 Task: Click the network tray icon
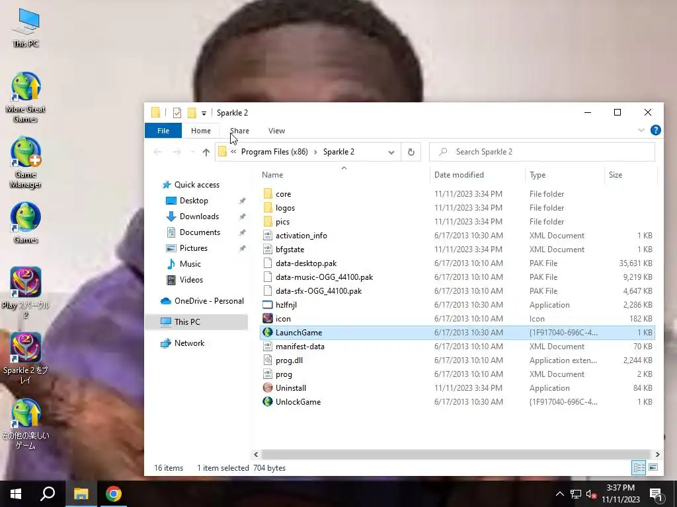pos(576,494)
